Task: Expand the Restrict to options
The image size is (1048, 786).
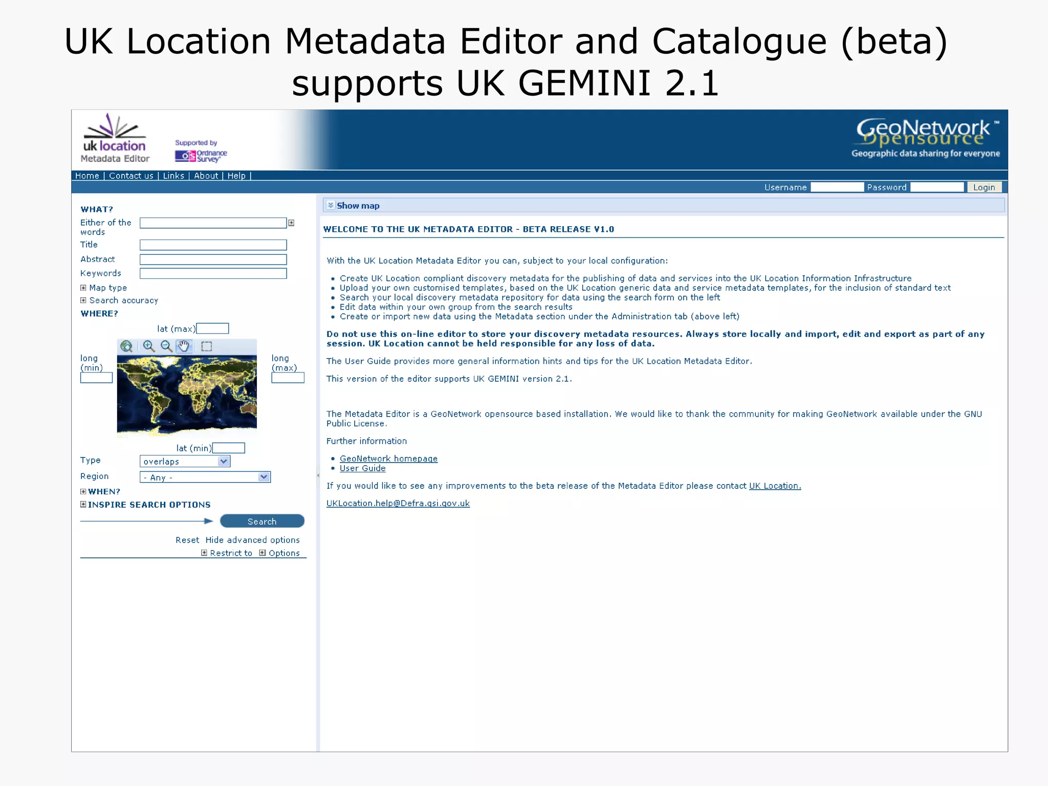Action: [204, 553]
